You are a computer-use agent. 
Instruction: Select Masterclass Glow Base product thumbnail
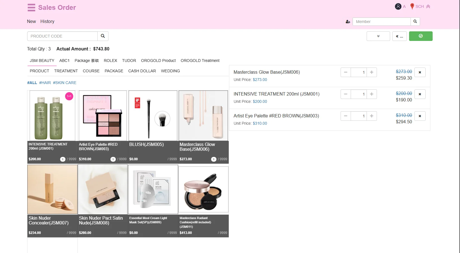pos(203,115)
